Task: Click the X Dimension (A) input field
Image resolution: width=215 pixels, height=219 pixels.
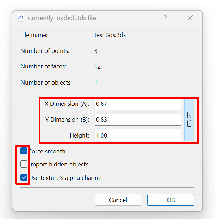Action: click(x=137, y=104)
